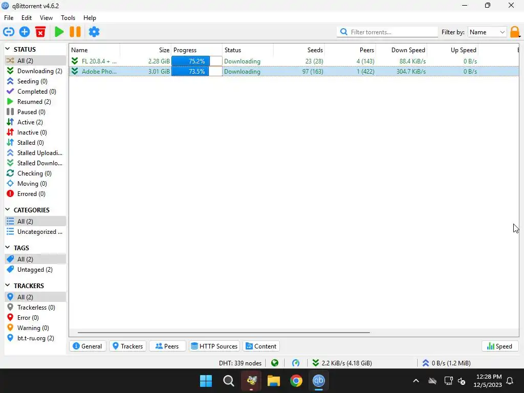The image size is (524, 393).
Task: Select Stalled Downloading filter
Action: [35, 163]
